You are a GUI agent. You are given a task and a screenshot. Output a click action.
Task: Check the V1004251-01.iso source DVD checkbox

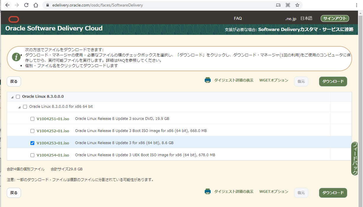(x=33, y=119)
